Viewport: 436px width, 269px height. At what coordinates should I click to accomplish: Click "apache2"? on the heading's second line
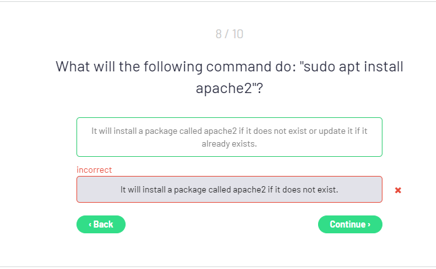point(229,88)
